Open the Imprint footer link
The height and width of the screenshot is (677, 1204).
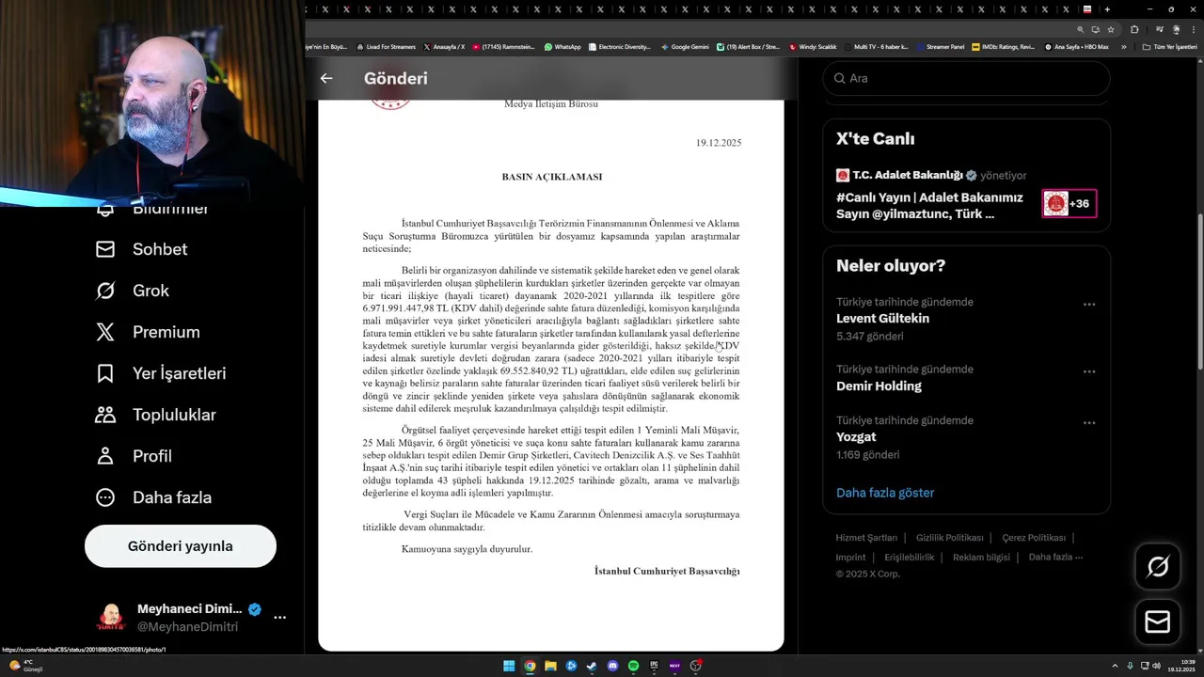[x=850, y=558]
